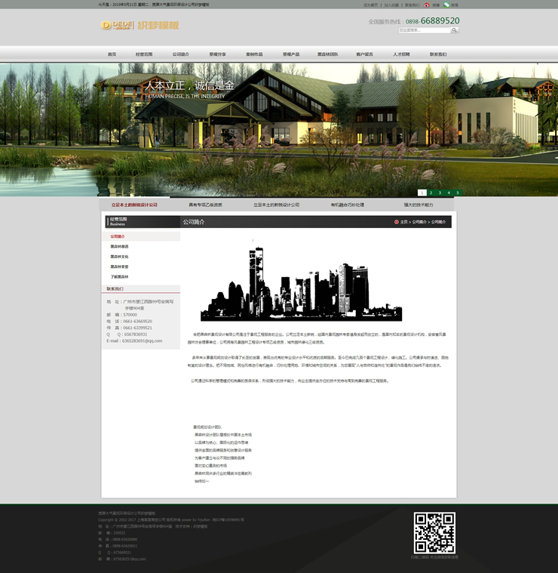Click the search input field in header

coord(424,30)
